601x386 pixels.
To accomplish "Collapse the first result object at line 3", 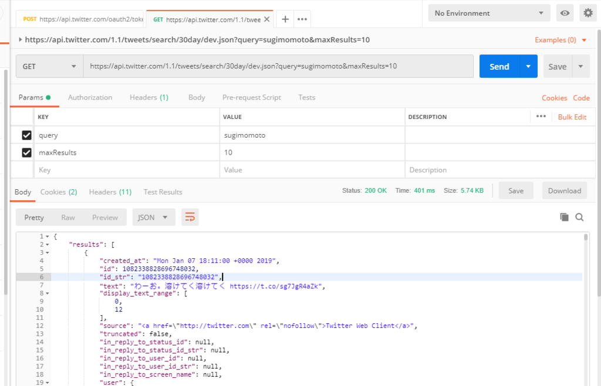I will tap(48, 252).
